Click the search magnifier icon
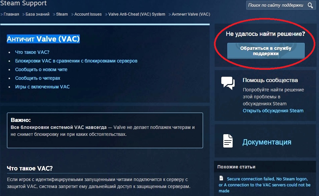 [x=310, y=5]
